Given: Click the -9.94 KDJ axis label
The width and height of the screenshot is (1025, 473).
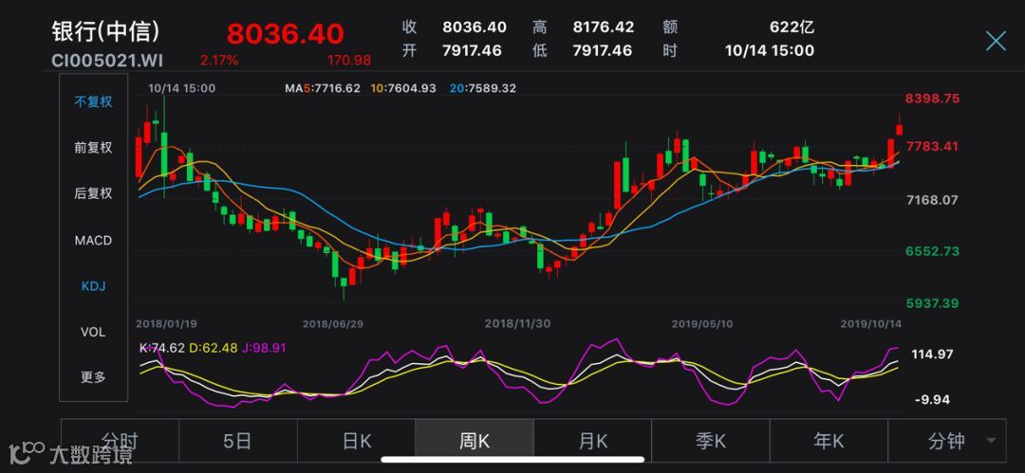Looking at the screenshot, I should 932,399.
